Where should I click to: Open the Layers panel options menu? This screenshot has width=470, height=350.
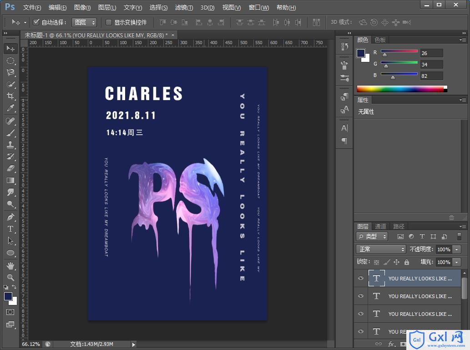click(463, 226)
